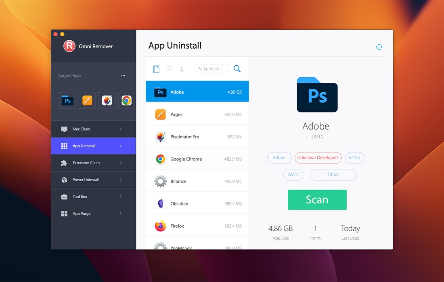The height and width of the screenshot is (282, 444).
Task: Select the Pages row in list
Action: [197, 114]
